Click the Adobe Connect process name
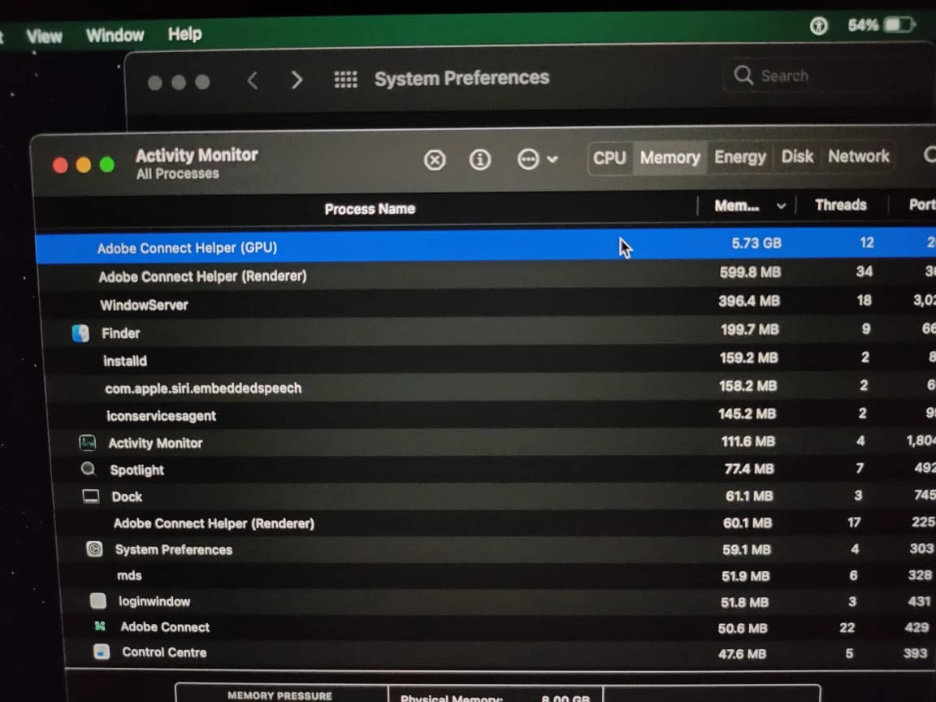 coord(165,627)
